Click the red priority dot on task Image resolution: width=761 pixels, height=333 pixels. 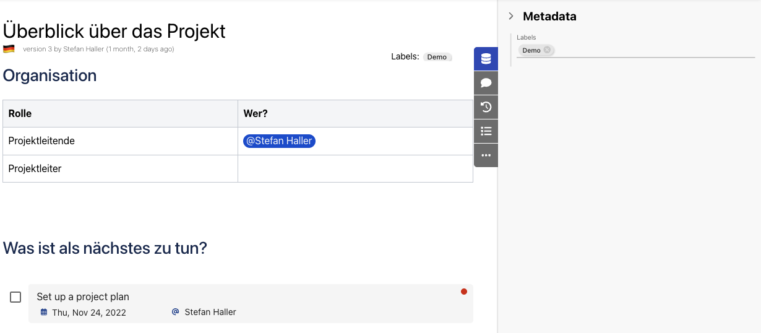(464, 292)
